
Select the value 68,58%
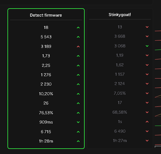pos(120,112)
